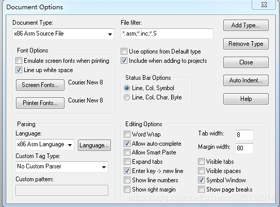
Task: Open the Auto Indent settings
Action: tap(246, 80)
